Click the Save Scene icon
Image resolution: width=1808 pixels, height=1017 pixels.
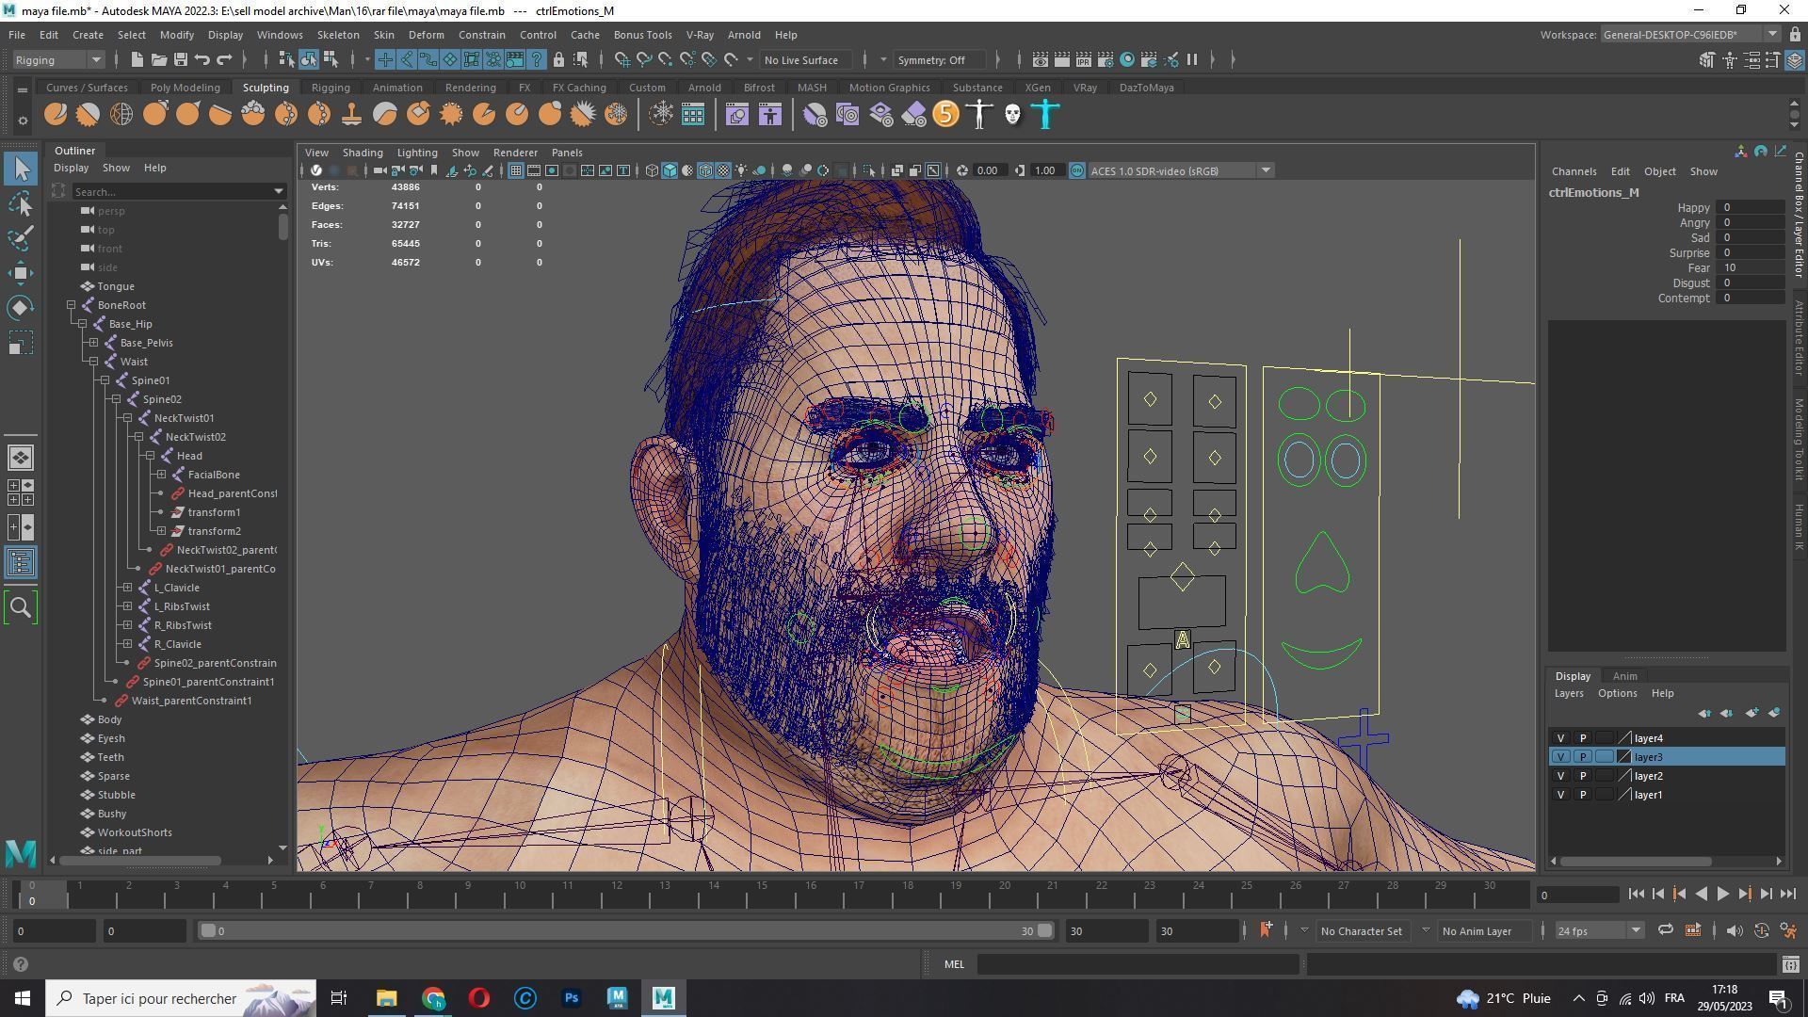180,59
